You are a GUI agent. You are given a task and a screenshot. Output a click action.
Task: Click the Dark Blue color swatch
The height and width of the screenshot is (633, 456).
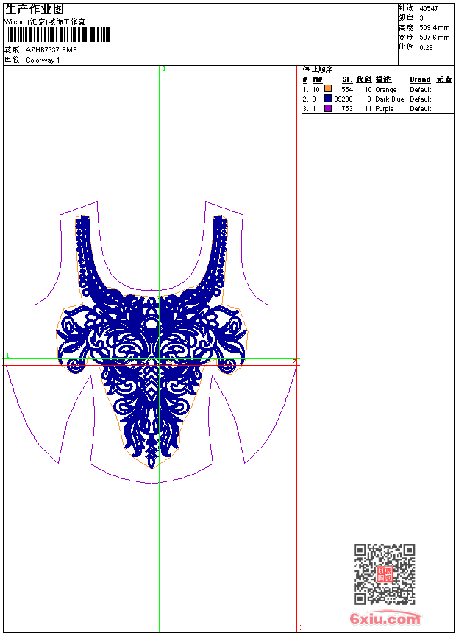[328, 99]
